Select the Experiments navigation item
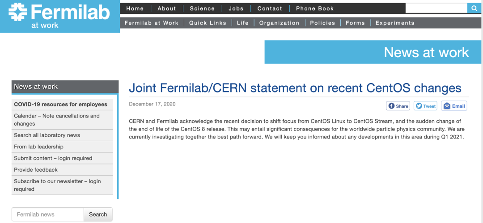483x223 pixels. pyautogui.click(x=395, y=23)
